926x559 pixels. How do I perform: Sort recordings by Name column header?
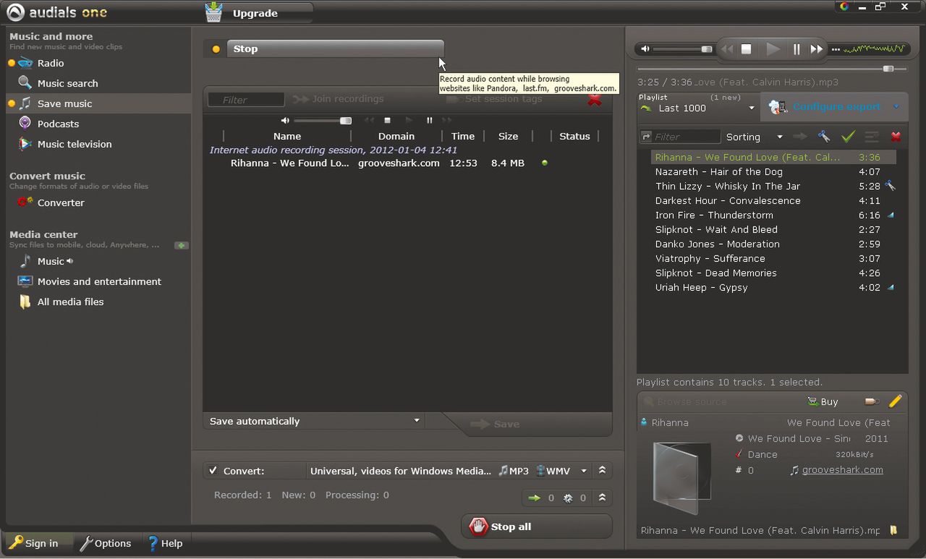pyautogui.click(x=287, y=136)
